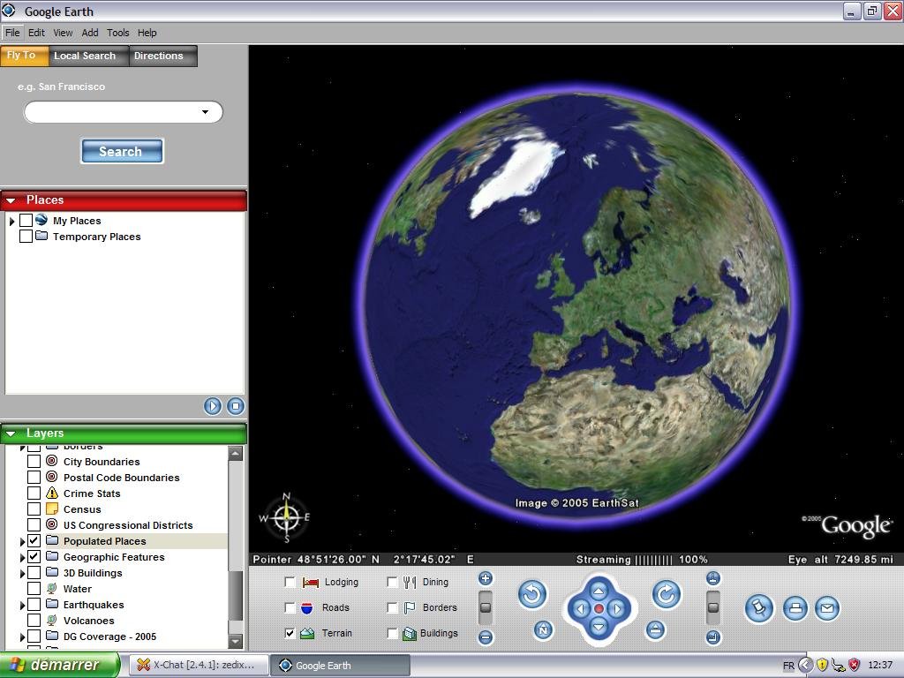904x678 pixels.
Task: Click Google Earth taskbar button
Action: pyautogui.click(x=340, y=665)
